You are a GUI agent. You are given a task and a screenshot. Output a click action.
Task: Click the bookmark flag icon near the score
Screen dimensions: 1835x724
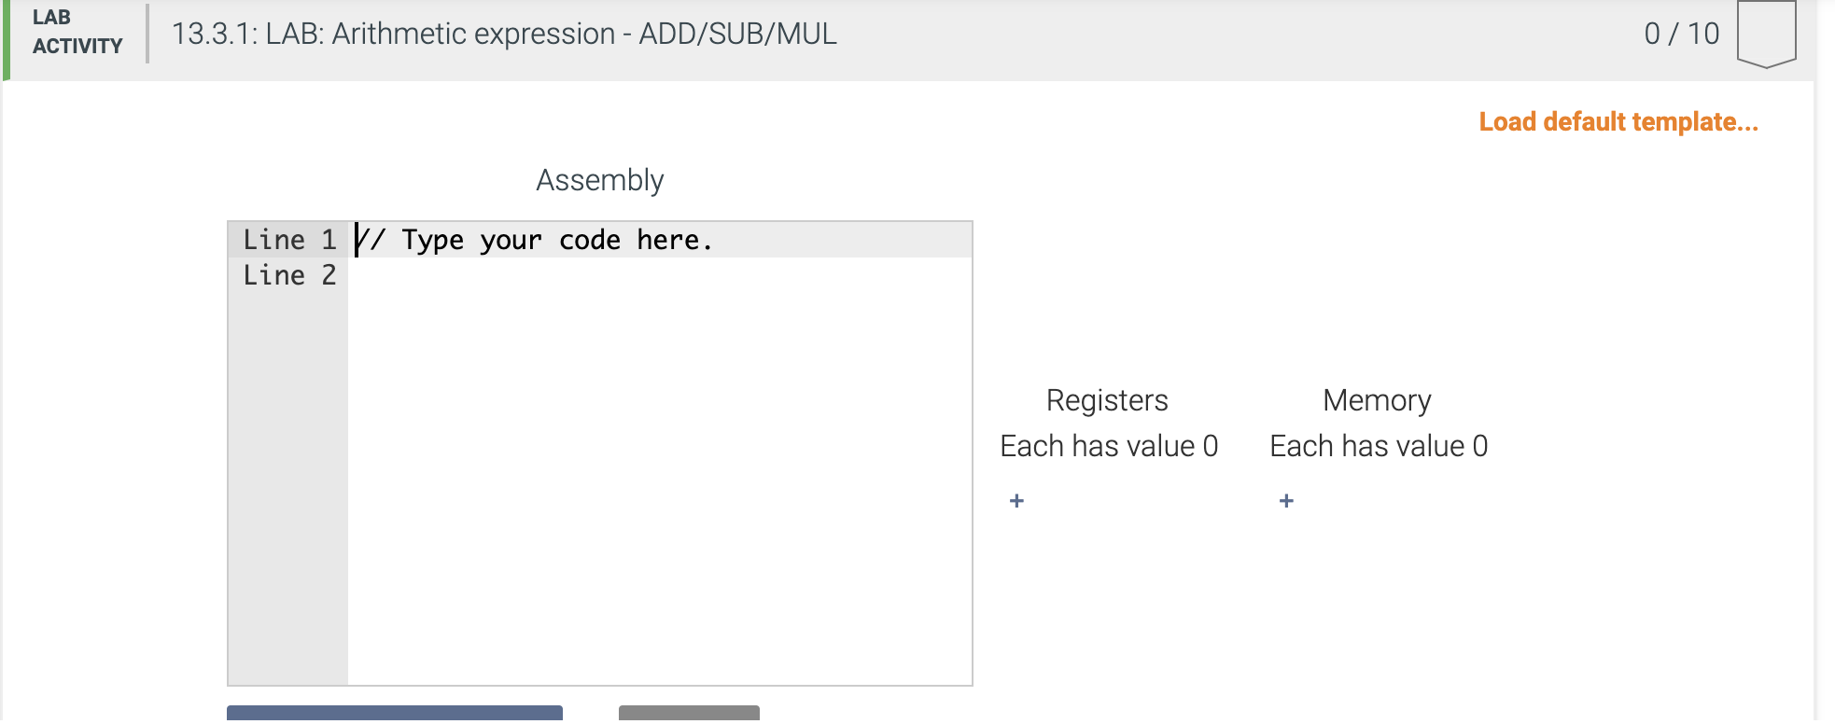point(1764,33)
